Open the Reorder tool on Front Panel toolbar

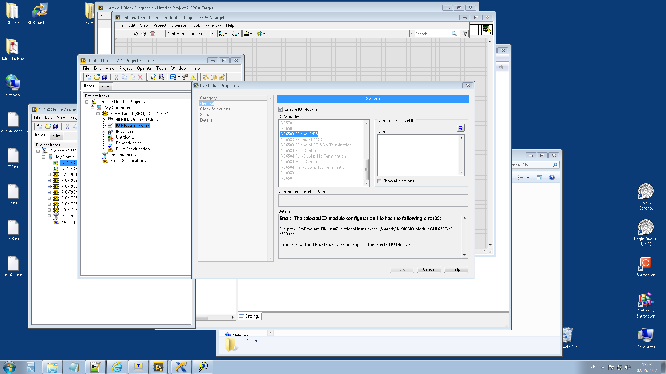(261, 34)
